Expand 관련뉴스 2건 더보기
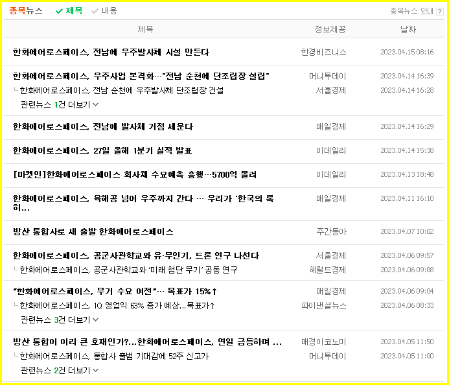 [x=60, y=370]
